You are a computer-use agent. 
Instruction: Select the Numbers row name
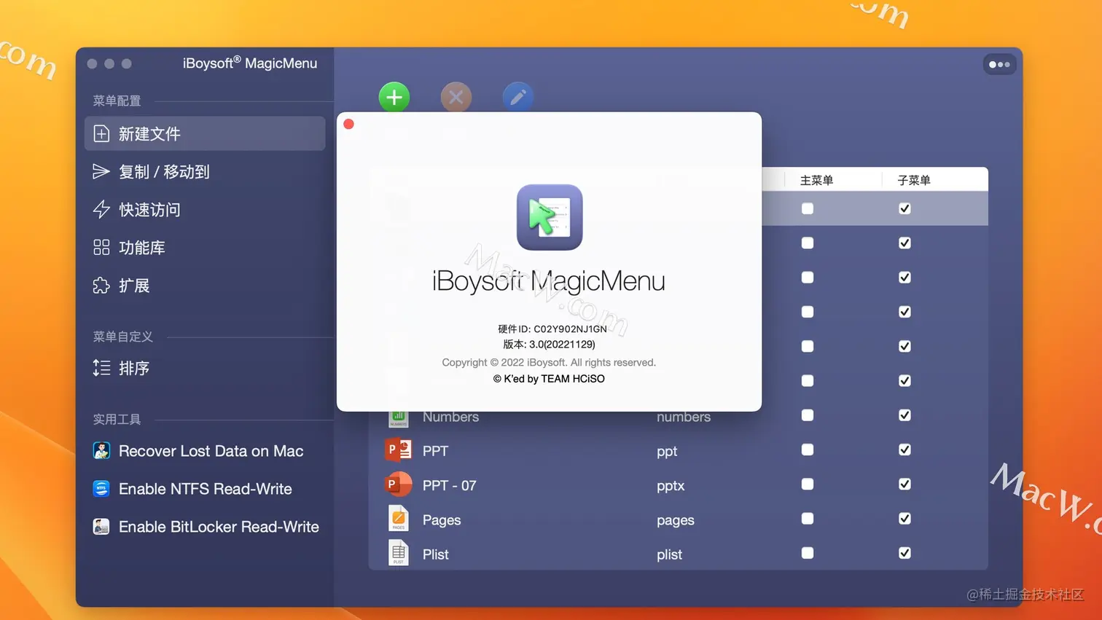click(450, 417)
